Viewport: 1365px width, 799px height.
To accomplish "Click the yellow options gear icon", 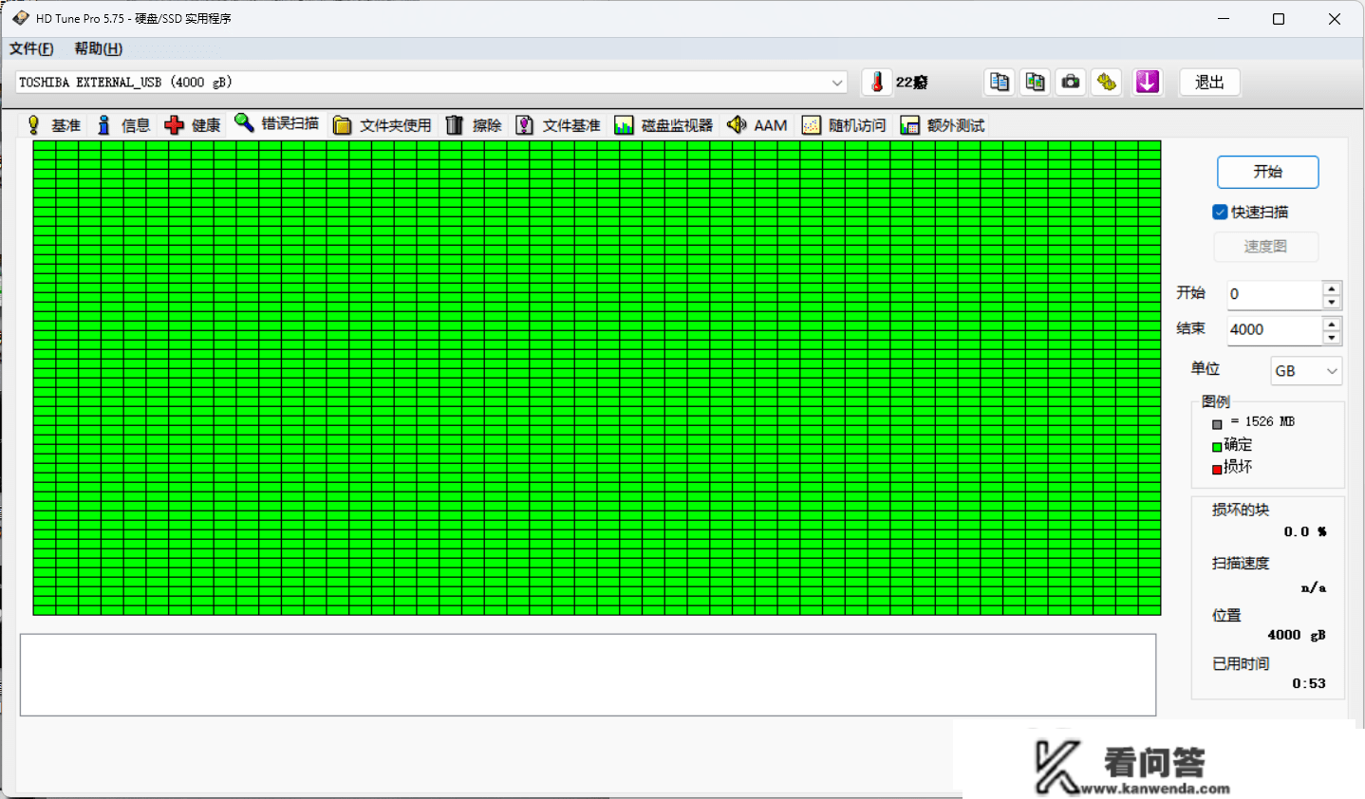I will pyautogui.click(x=1106, y=83).
